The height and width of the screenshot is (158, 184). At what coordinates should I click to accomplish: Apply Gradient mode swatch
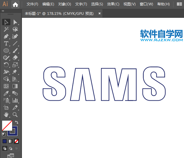10,141
